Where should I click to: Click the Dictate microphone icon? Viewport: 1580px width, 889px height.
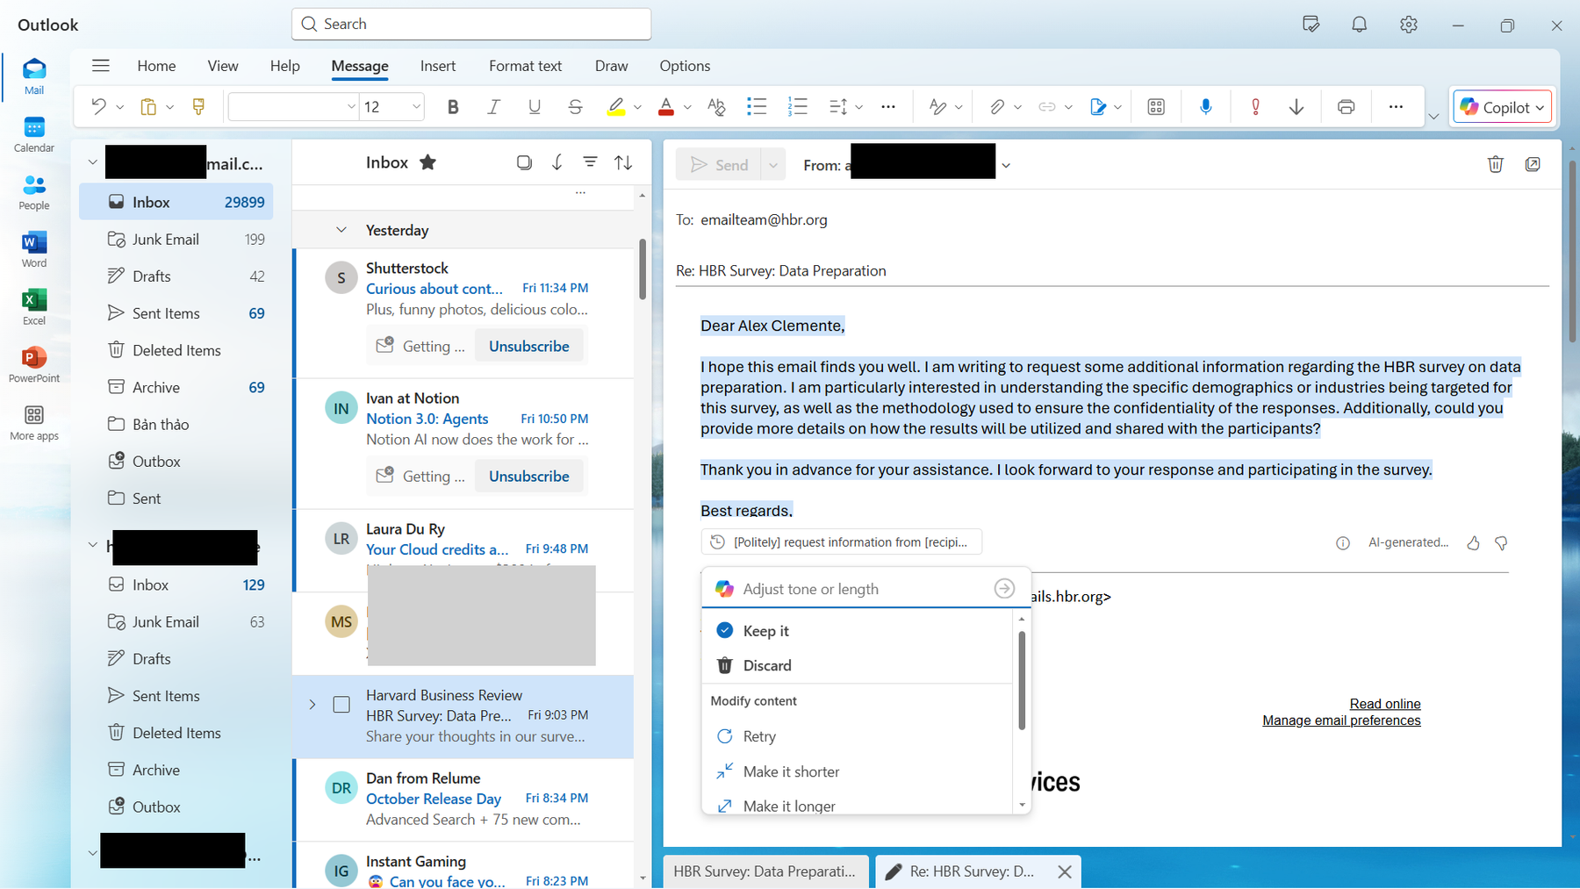tap(1206, 107)
